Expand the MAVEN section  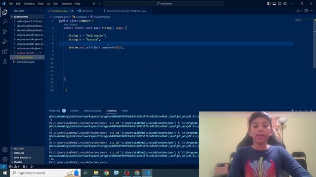27,162
